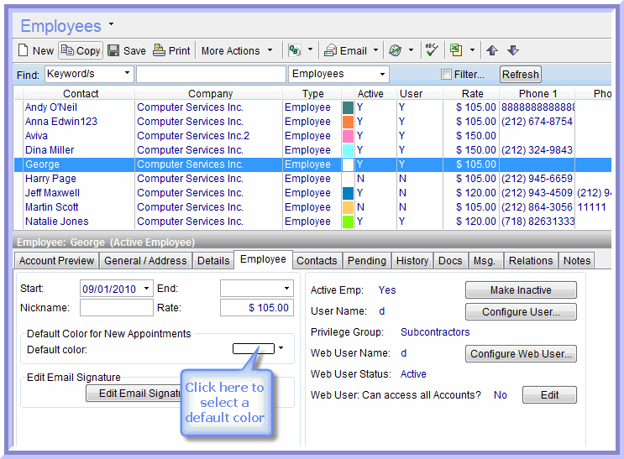Move to next record with down arrow
Image resolution: width=624 pixels, height=459 pixels.
tap(513, 51)
